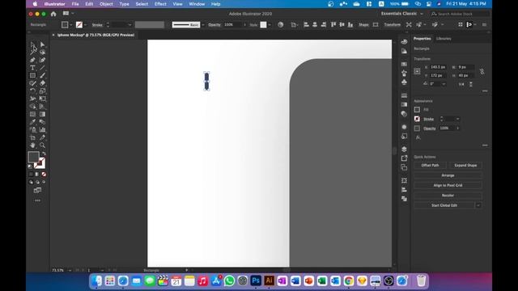Image resolution: width=518 pixels, height=291 pixels.
Task: Set paint mode to Gradient
Action: [x=37, y=175]
